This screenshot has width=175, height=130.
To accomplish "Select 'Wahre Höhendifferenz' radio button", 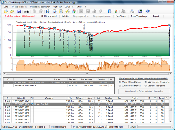I will tap(120, 82).
